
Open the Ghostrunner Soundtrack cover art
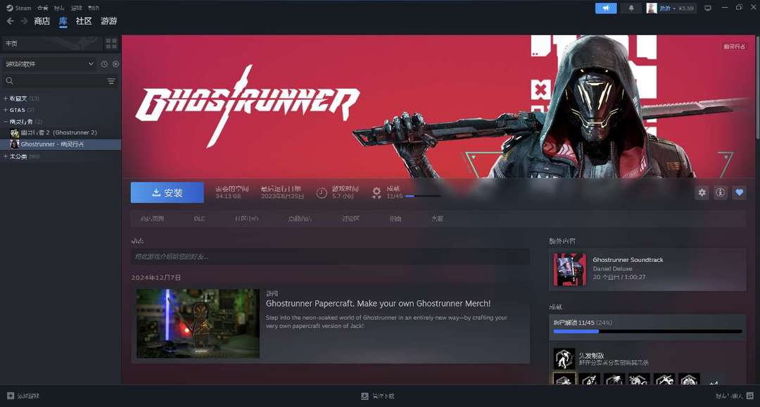[x=570, y=270]
